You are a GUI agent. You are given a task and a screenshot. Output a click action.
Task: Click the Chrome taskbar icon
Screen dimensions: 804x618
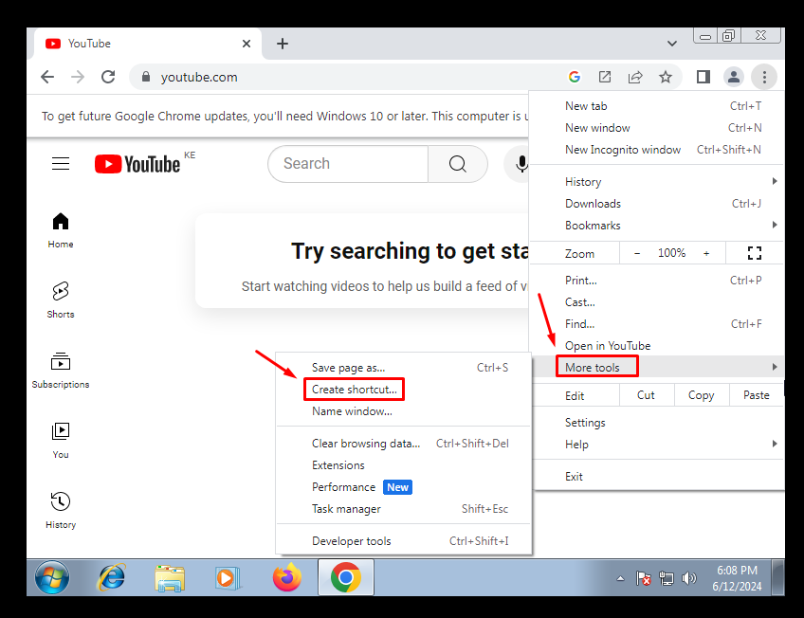[x=346, y=577]
